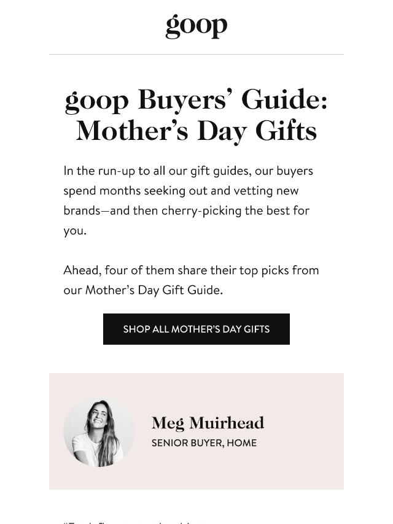Click the goop logo at top
Screen dimensions: 393x524
(196, 26)
